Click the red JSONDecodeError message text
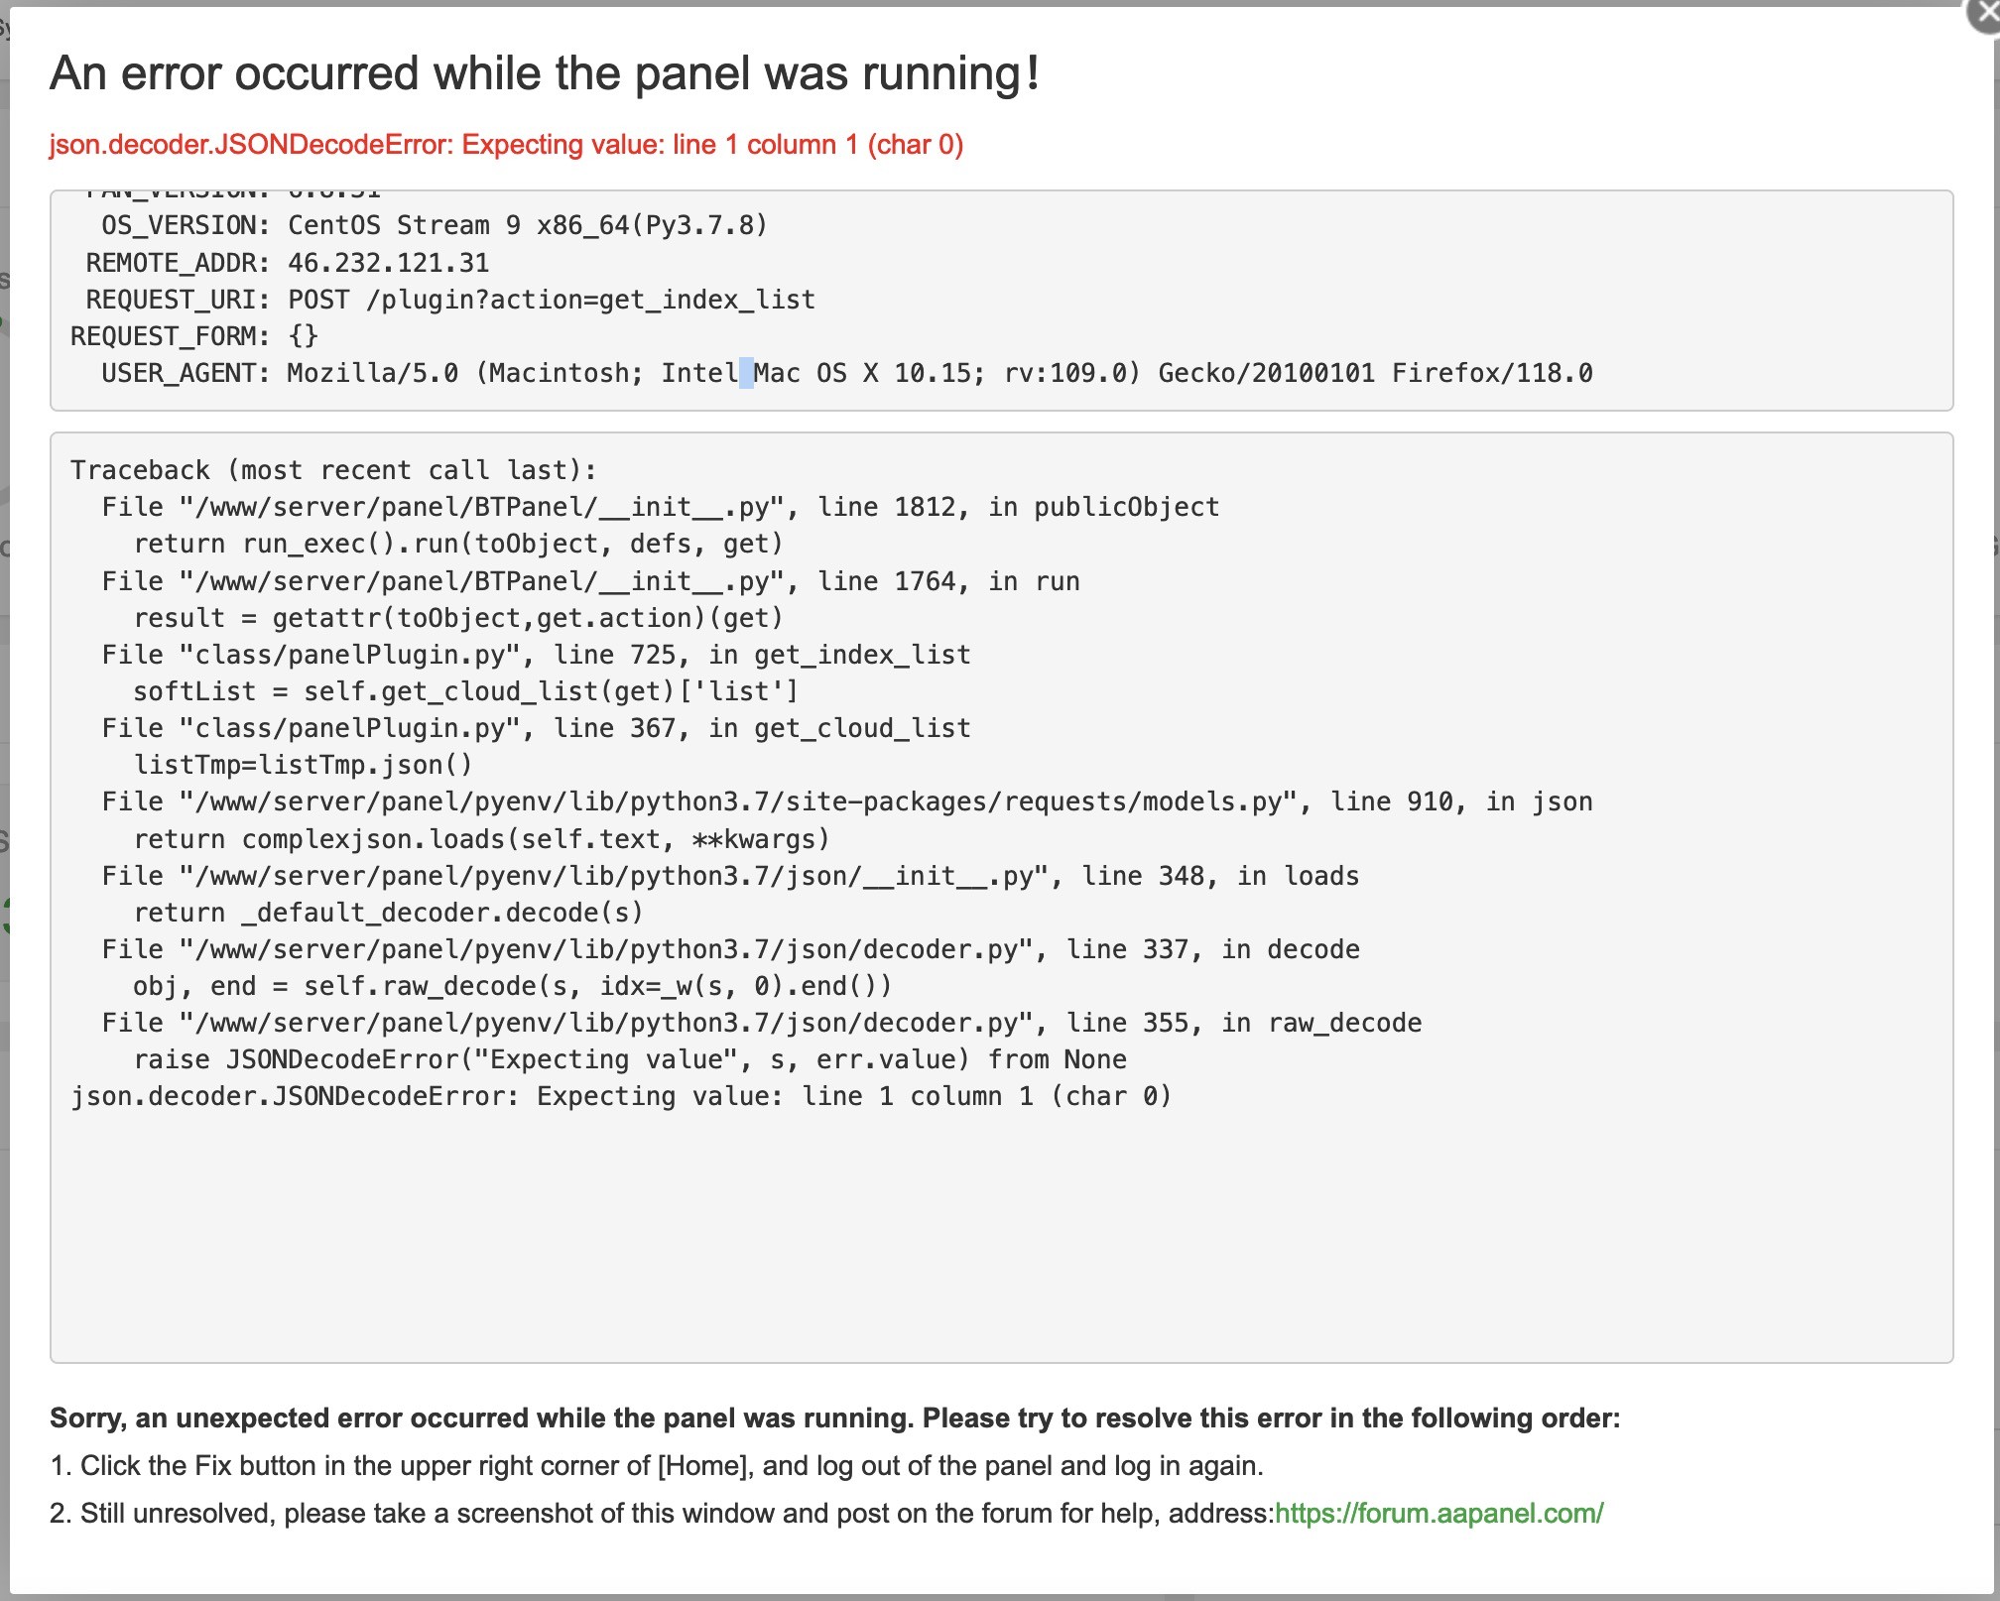2000x1601 pixels. (x=506, y=145)
